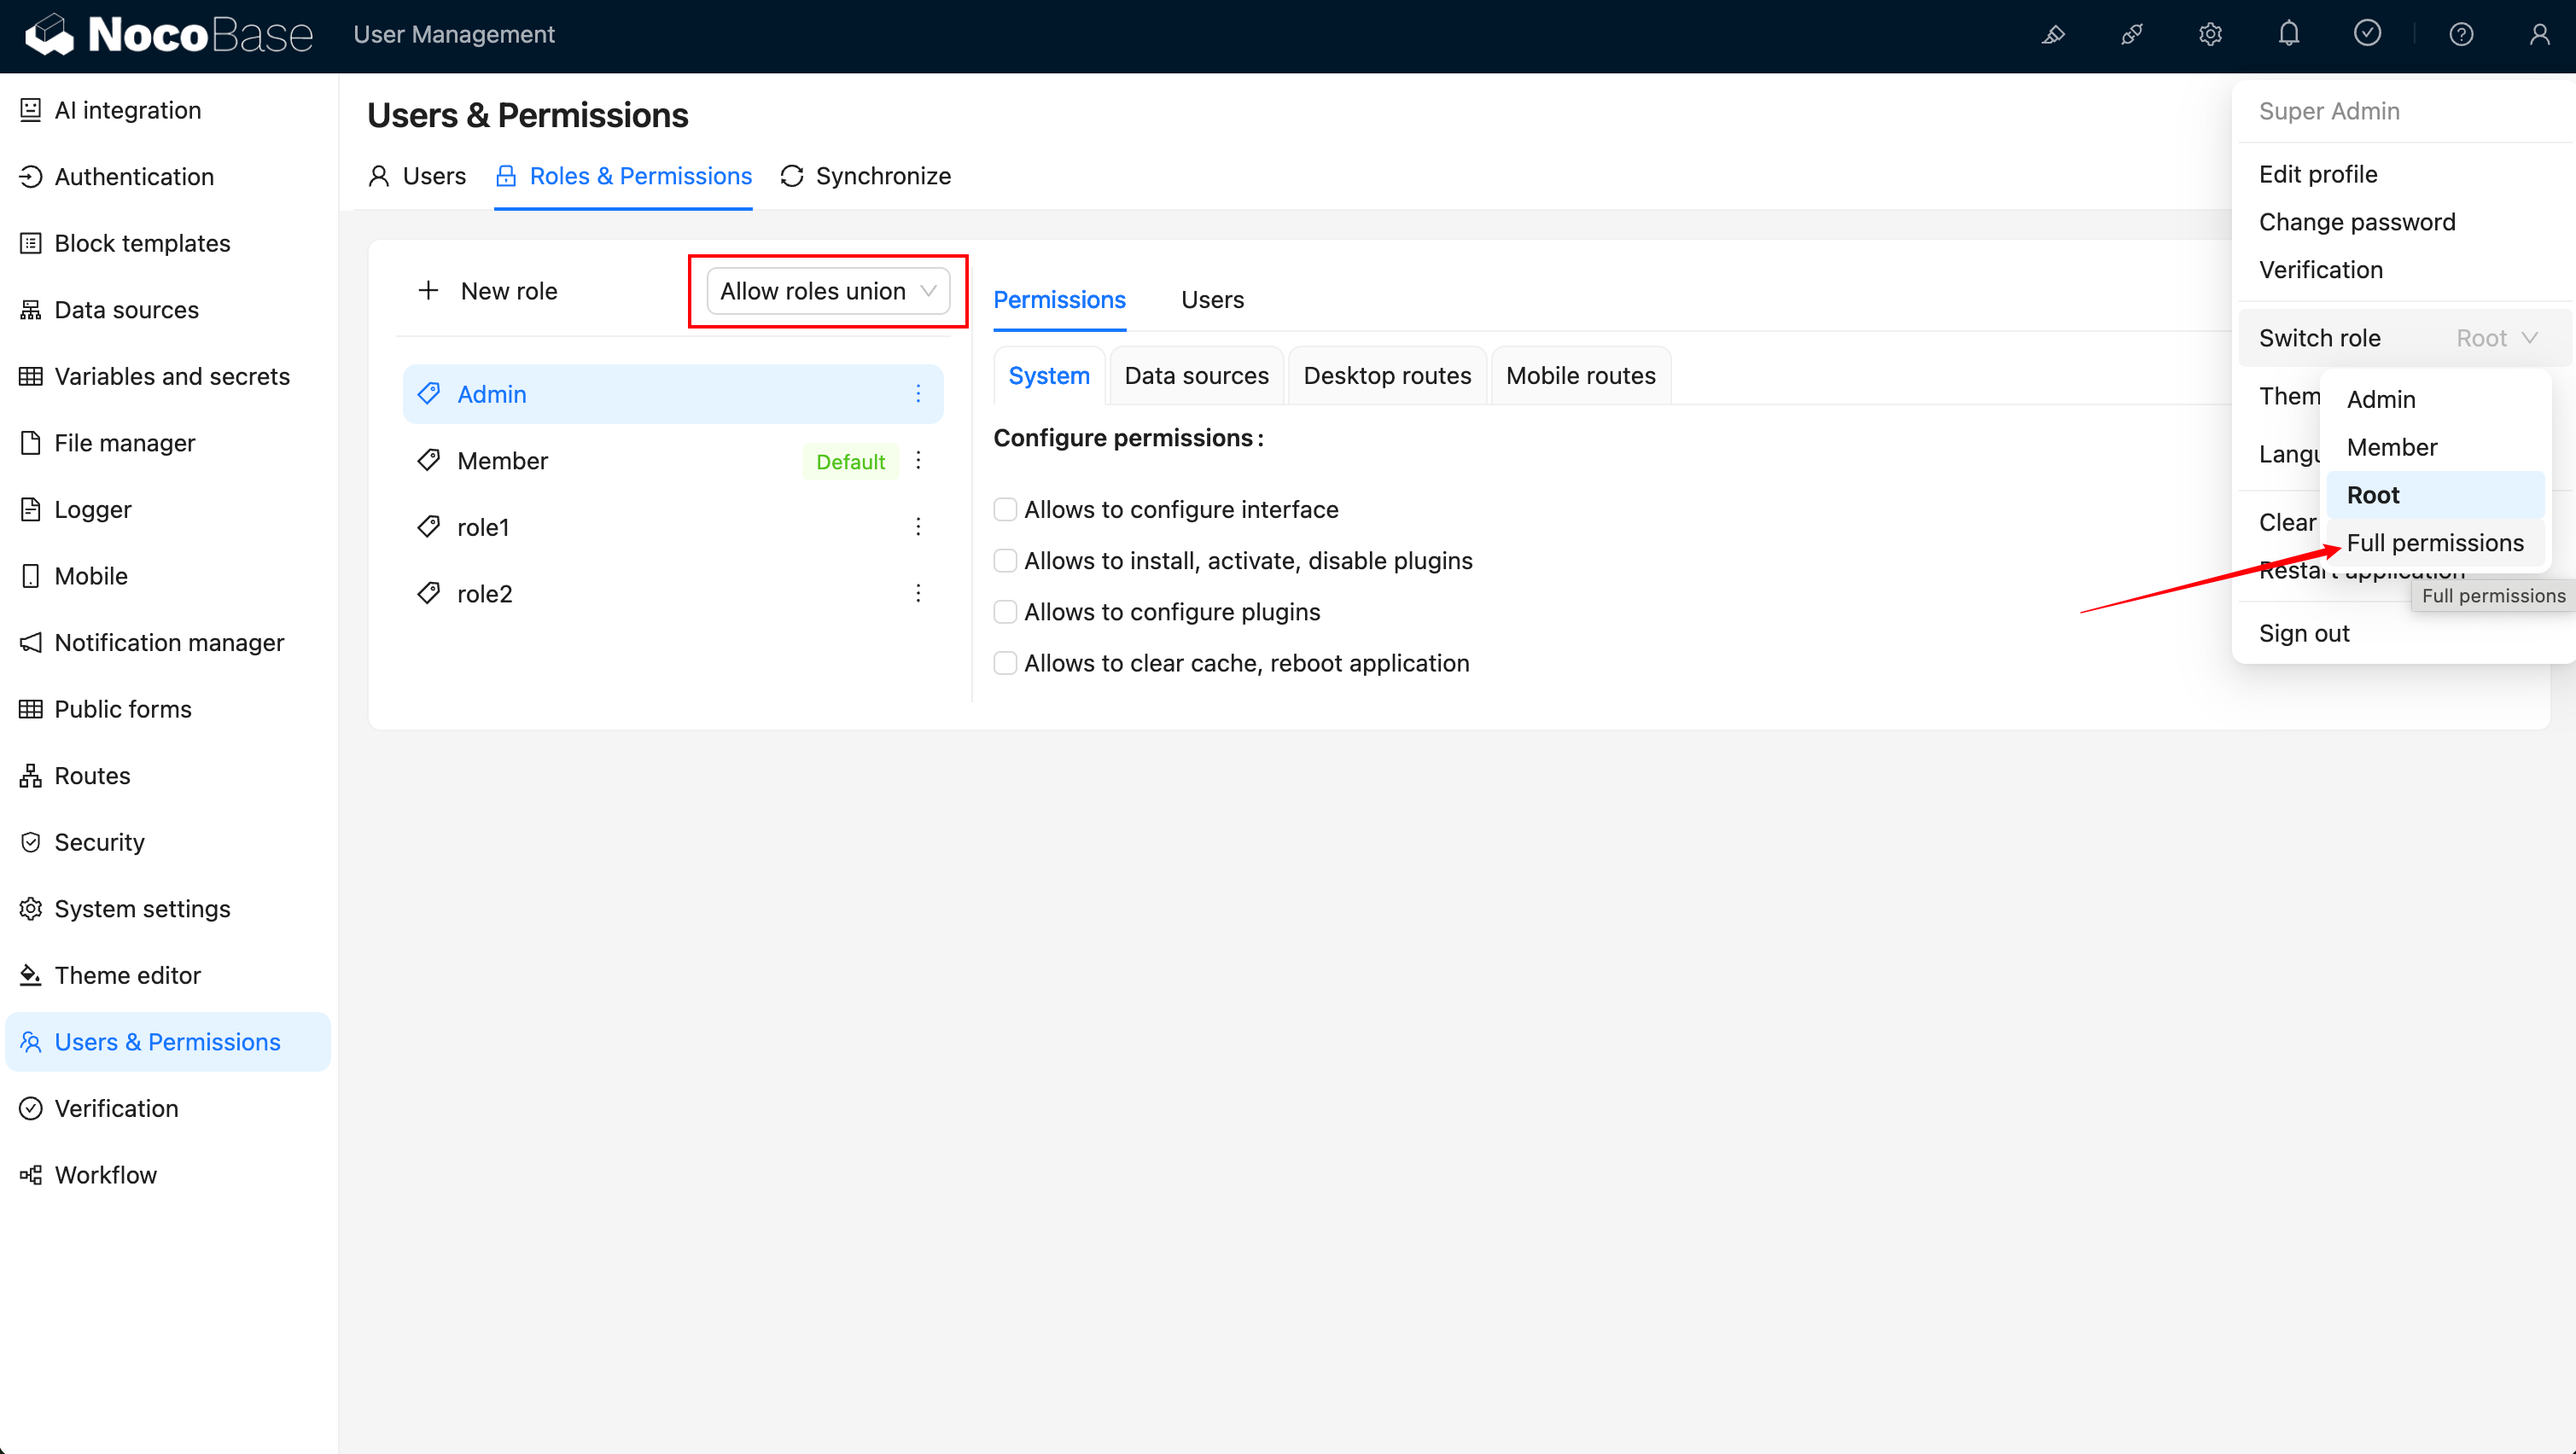Open the Allow roles union dropdown
Screen dimensions: 2576x1454
pyautogui.click(x=828, y=291)
